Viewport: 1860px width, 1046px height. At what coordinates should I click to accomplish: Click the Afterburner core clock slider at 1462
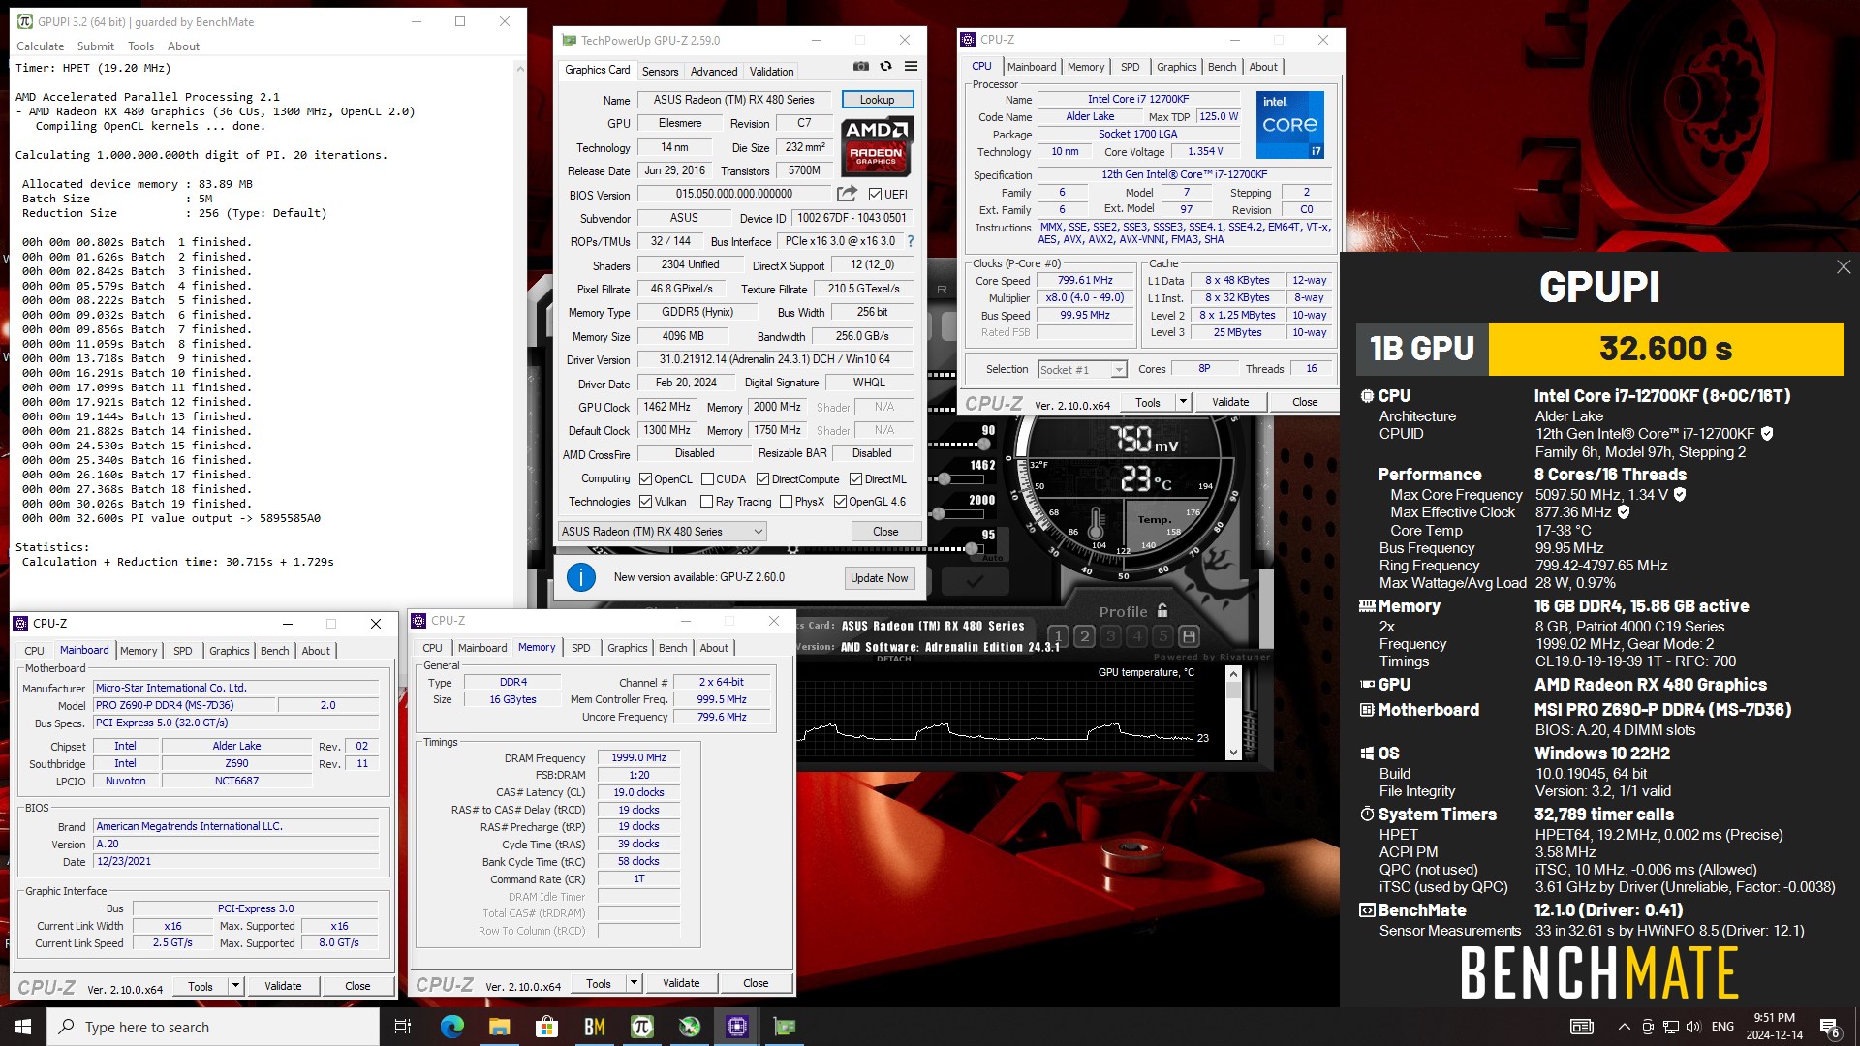pos(945,479)
